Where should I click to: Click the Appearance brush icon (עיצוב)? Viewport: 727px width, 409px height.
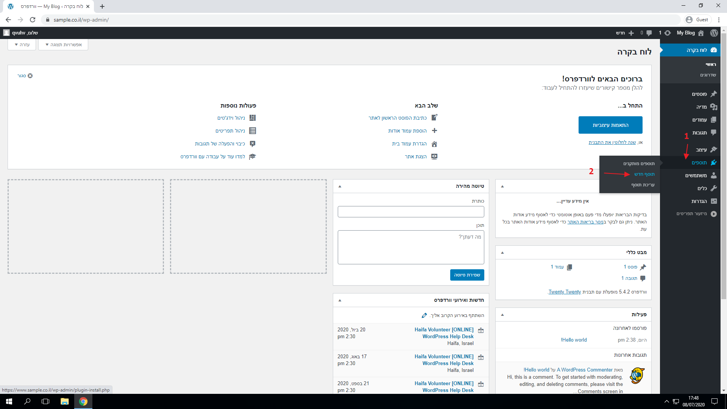pos(714,149)
